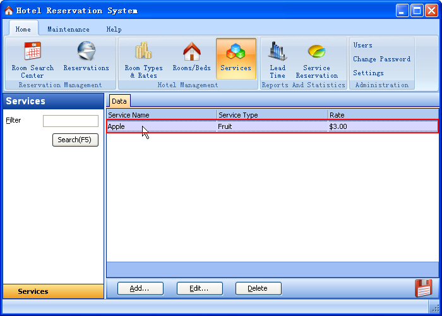Open the Room Search Center
Viewport: 442px width, 316px height.
coord(32,59)
